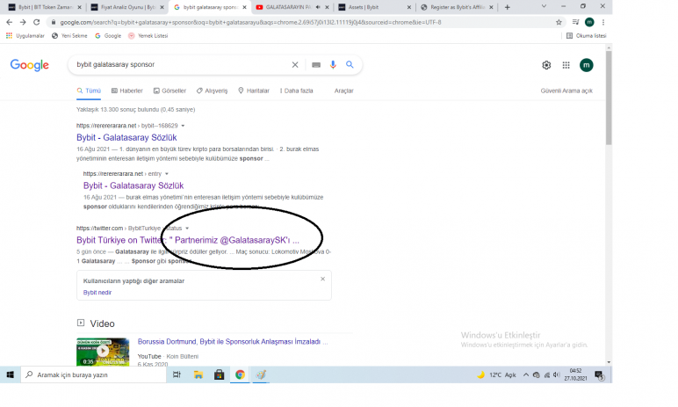
Task: Open the volume control in system tray
Action: tap(557, 375)
